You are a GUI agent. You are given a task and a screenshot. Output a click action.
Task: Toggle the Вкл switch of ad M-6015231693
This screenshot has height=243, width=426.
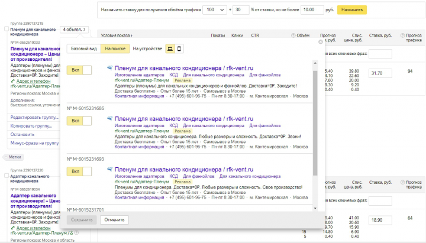(79, 171)
